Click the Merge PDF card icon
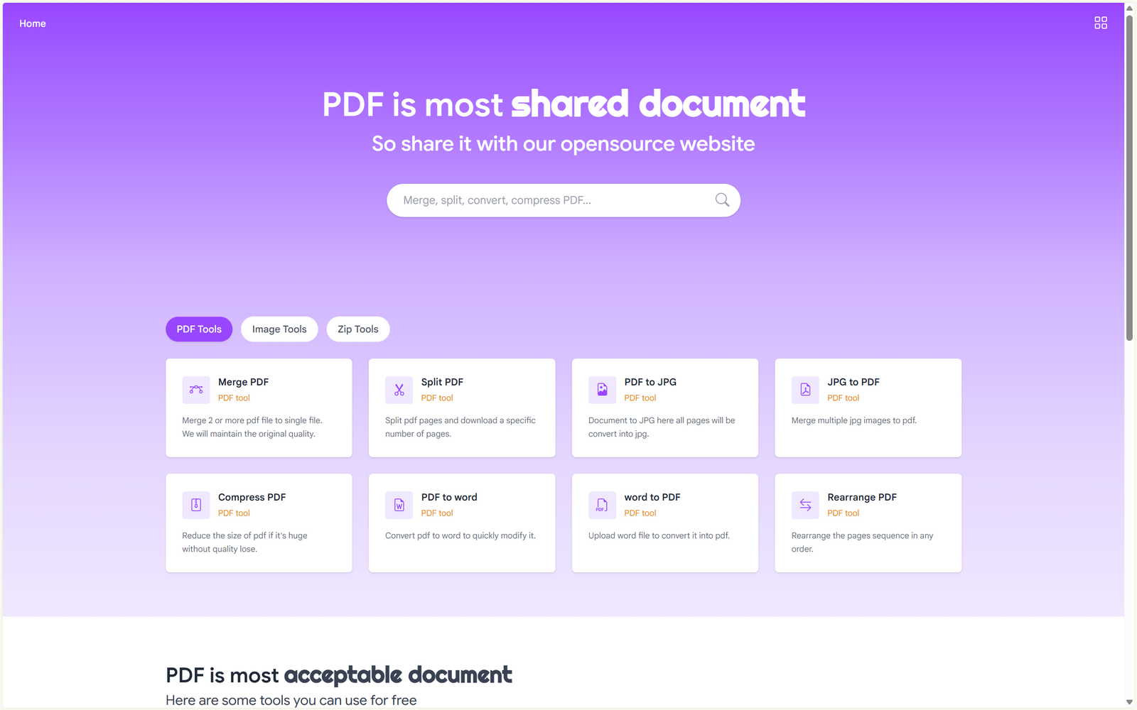The width and height of the screenshot is (1137, 710). click(196, 390)
